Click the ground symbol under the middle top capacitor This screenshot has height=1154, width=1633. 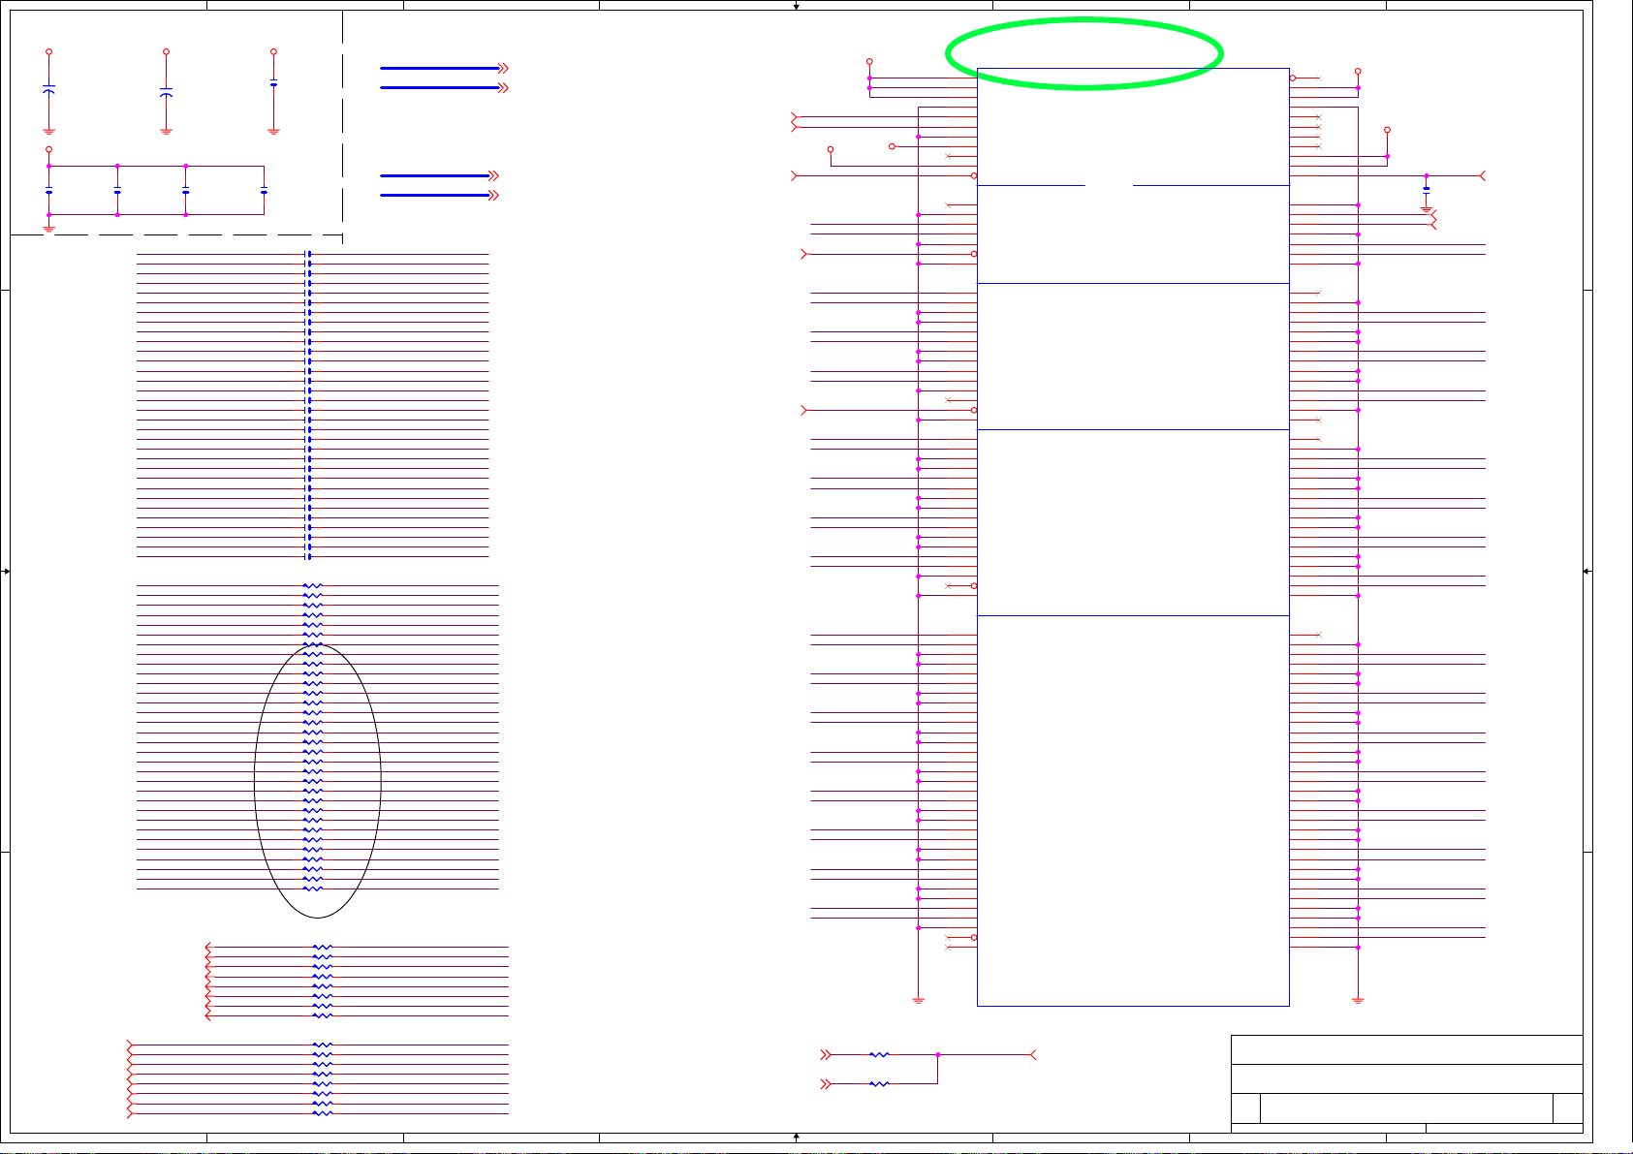[166, 131]
